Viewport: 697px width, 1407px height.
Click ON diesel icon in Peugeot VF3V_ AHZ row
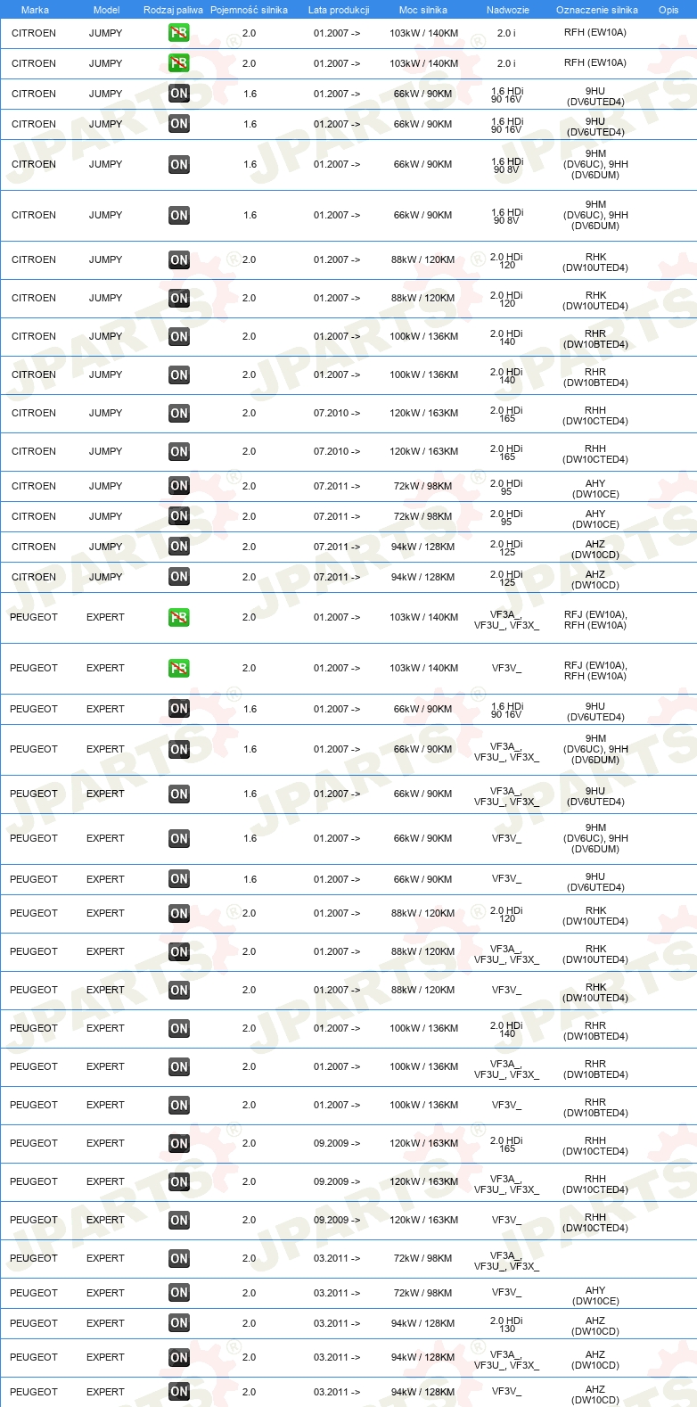pos(179,1391)
